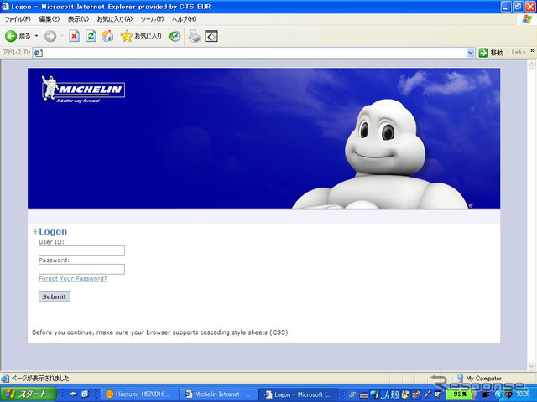Click the 移動 Go button
The width and height of the screenshot is (537, 402).
point(491,53)
